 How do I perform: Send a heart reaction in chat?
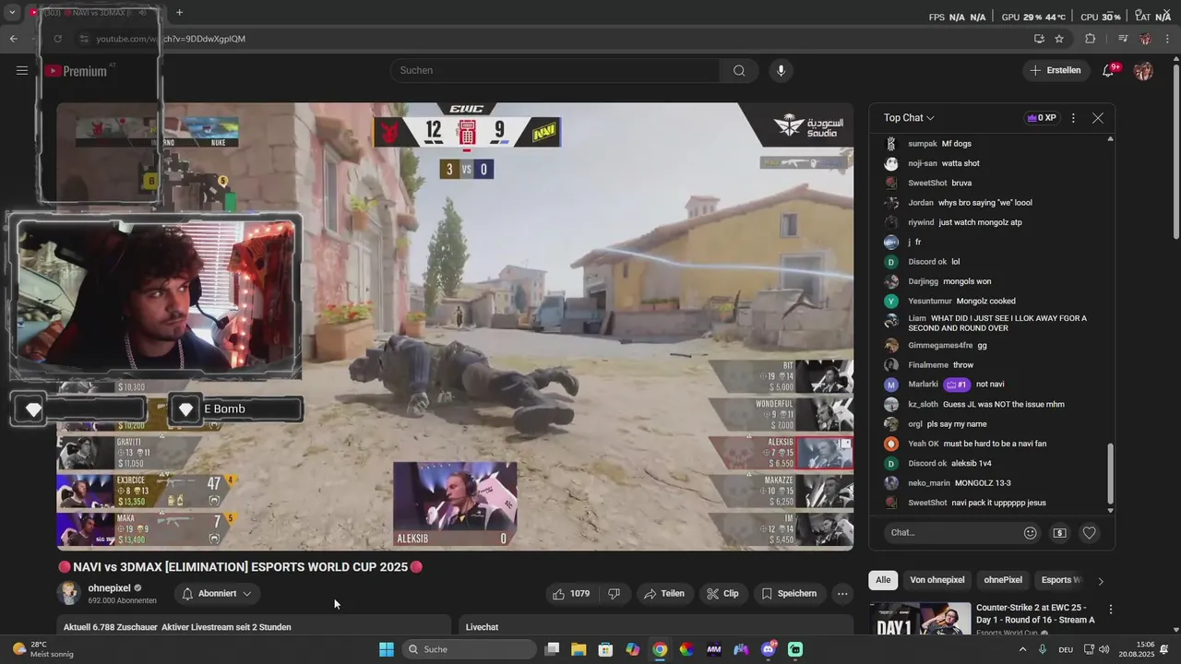pos(1089,532)
